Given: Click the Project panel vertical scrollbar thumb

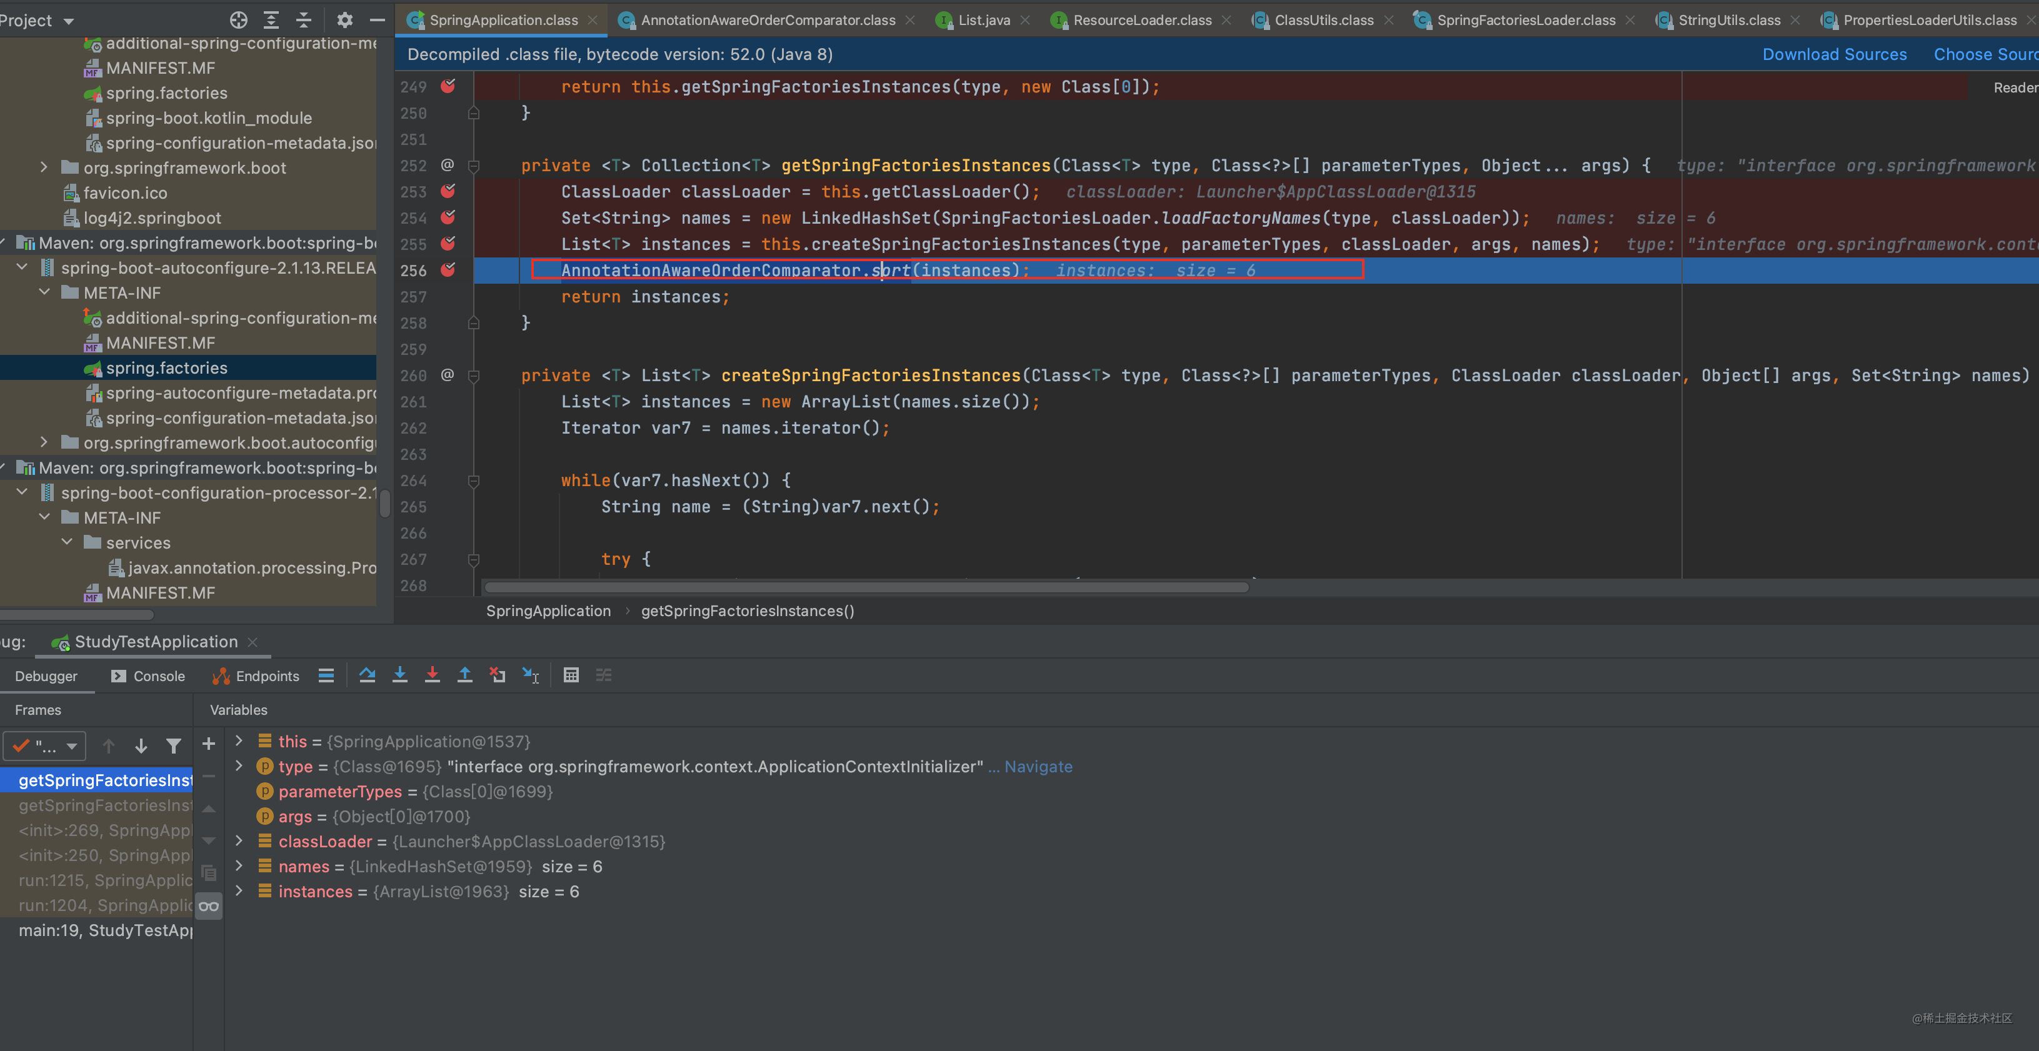Looking at the screenshot, I should click(x=384, y=502).
